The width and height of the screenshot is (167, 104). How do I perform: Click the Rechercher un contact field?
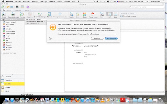(128, 13)
